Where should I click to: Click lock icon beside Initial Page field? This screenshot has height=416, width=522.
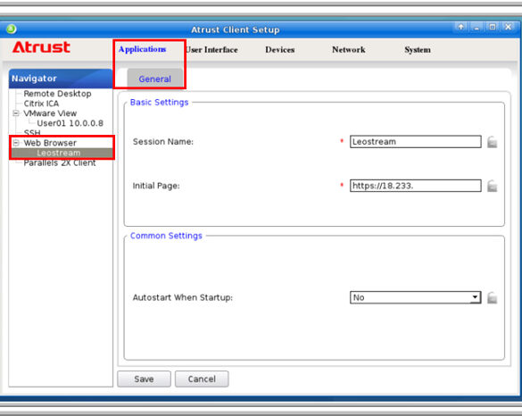492,186
